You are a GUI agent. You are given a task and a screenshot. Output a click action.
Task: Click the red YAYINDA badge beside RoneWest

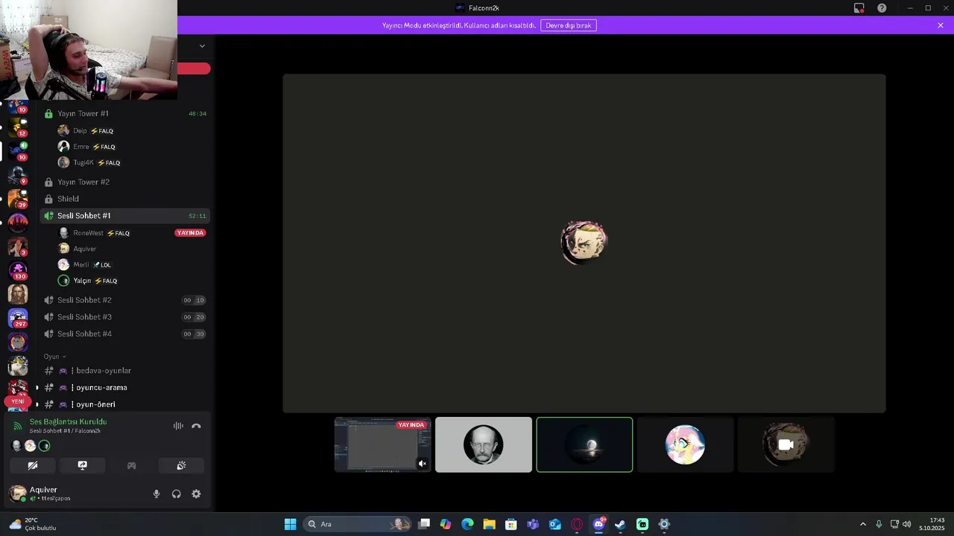[190, 233]
